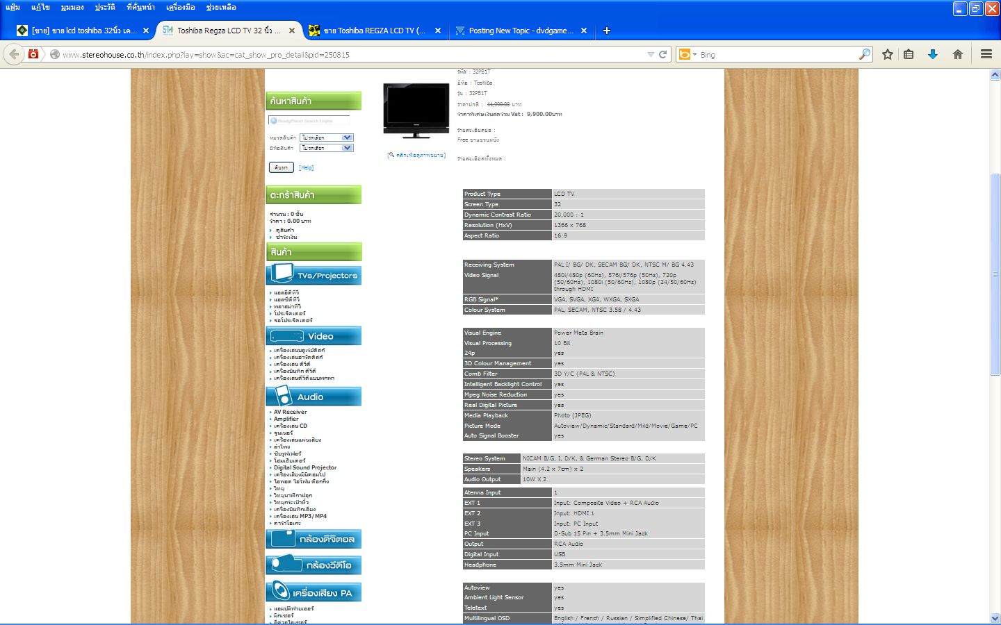Open the ที่คั่นหน้า (Bookmarks) menu
Image resolution: width=1001 pixels, height=625 pixels.
coord(140,7)
